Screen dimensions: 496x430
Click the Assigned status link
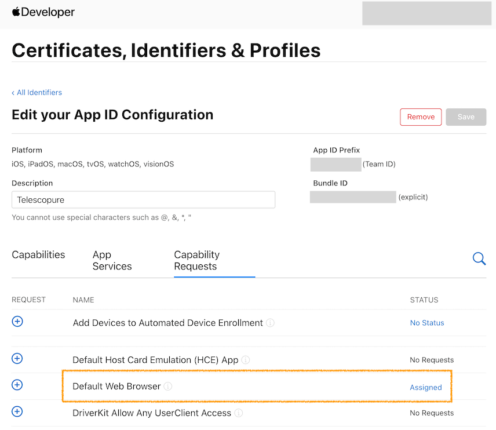coord(426,388)
